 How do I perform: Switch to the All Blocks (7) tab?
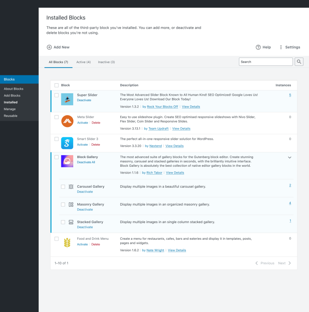click(x=58, y=62)
